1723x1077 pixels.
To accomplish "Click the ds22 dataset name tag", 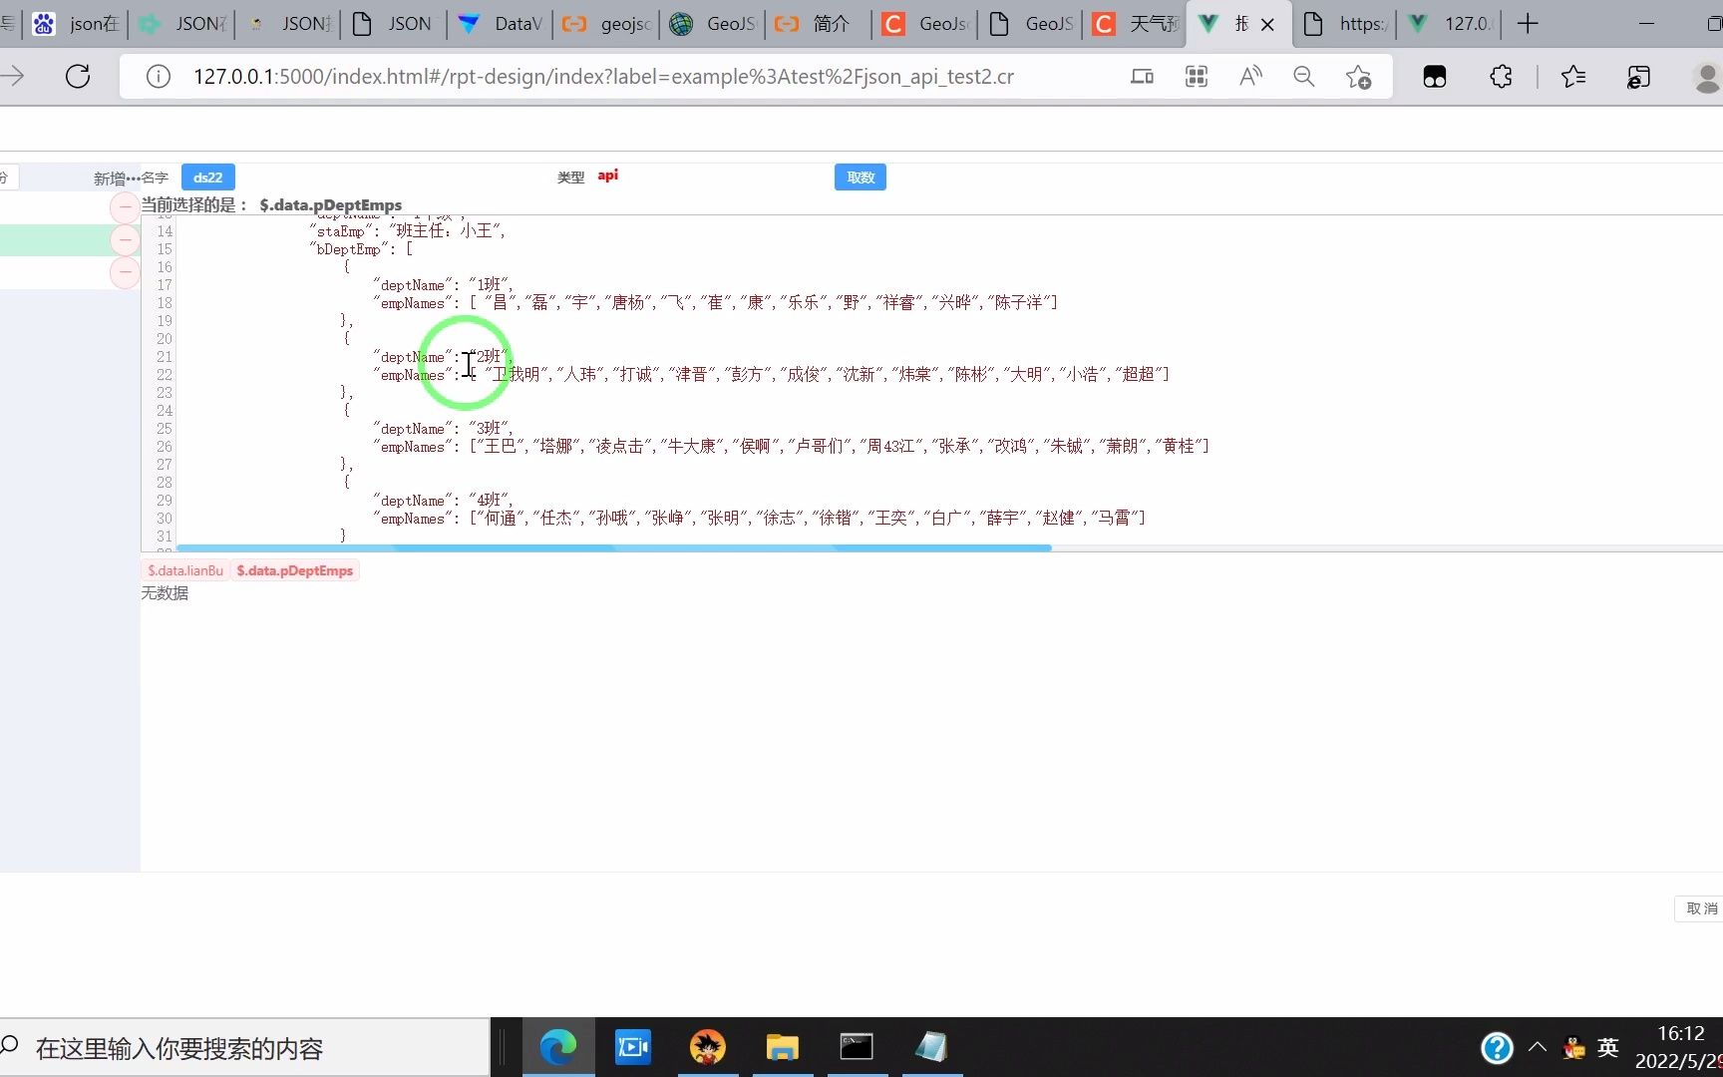I will point(207,178).
